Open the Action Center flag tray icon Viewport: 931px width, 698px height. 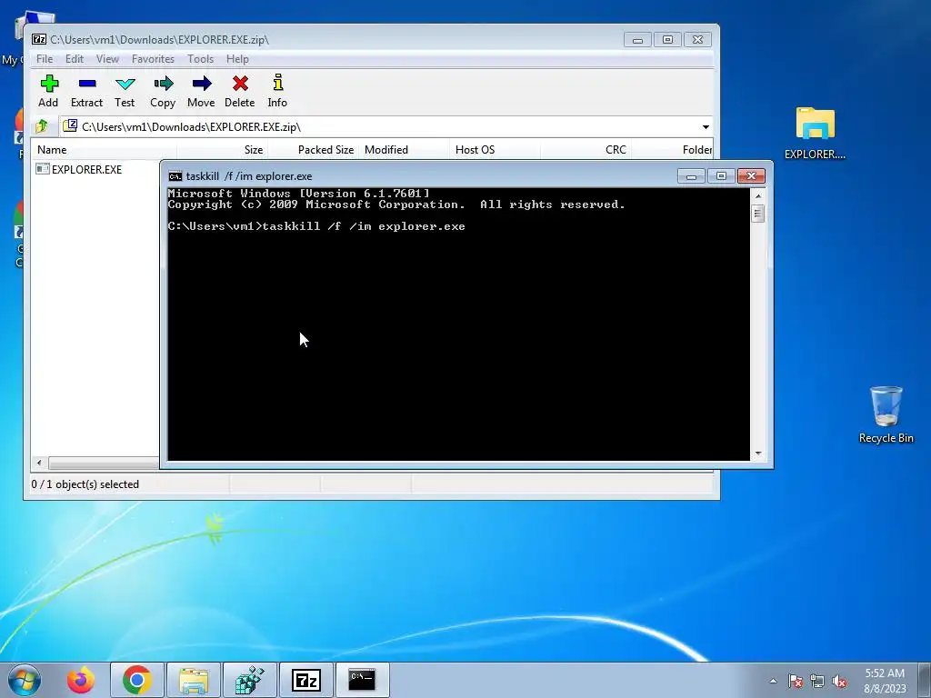(x=795, y=681)
